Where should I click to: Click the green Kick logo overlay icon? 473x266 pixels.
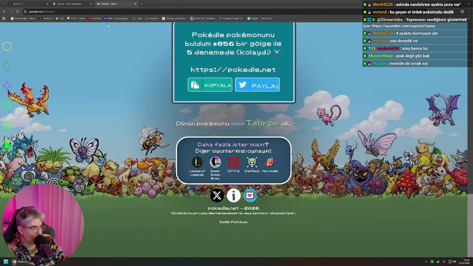click(x=7, y=126)
